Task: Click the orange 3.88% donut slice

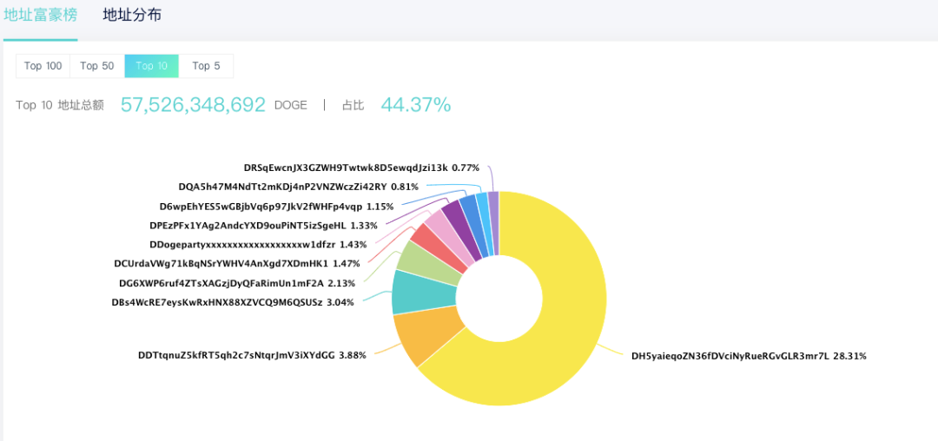Action: click(x=428, y=337)
